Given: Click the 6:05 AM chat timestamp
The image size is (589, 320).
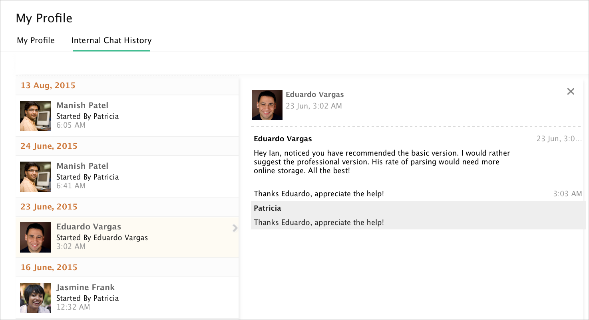Looking at the screenshot, I should (71, 125).
